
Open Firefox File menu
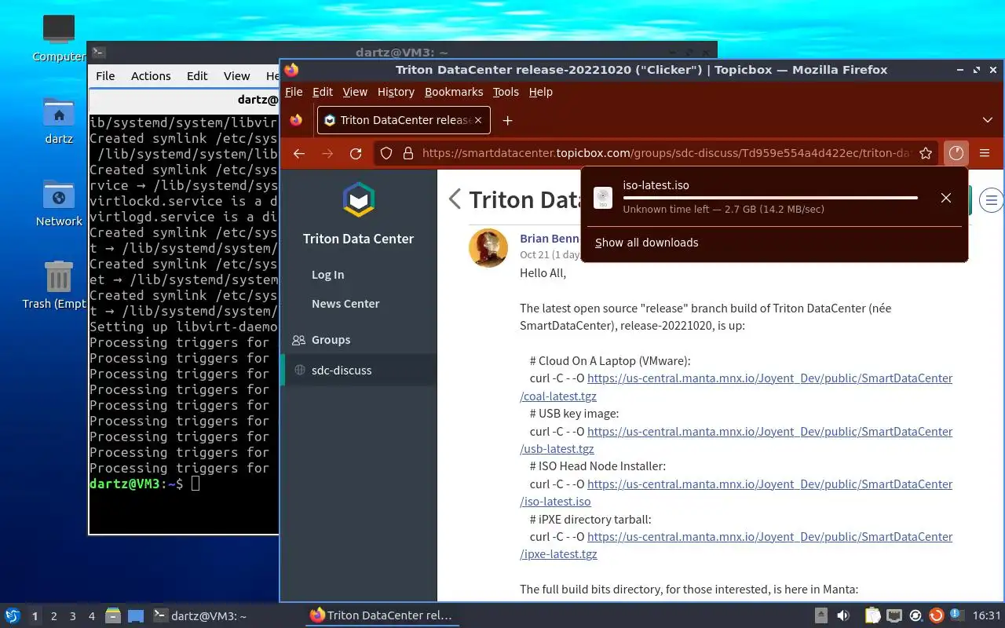(x=294, y=92)
